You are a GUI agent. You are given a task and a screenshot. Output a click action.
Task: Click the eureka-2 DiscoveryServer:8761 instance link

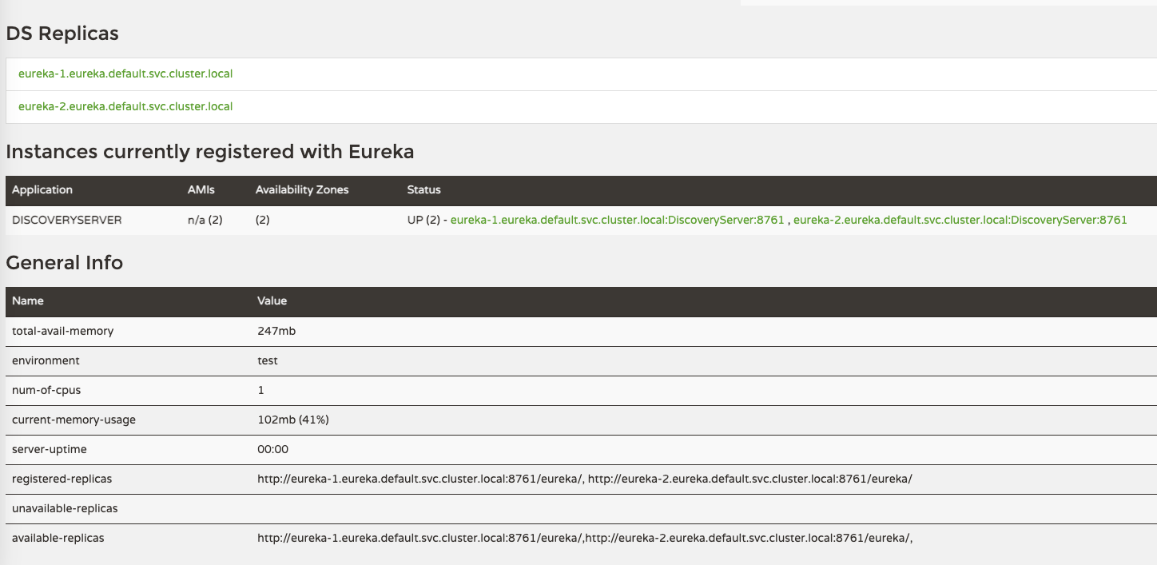coord(960,220)
